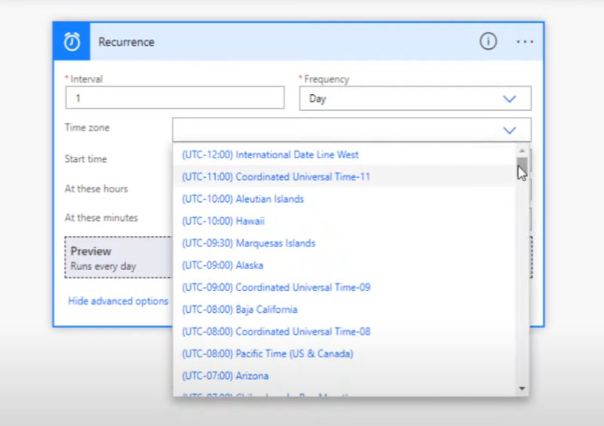604x426 pixels.
Task: Select (UTC-07:00) Arizona time zone
Action: (344, 376)
